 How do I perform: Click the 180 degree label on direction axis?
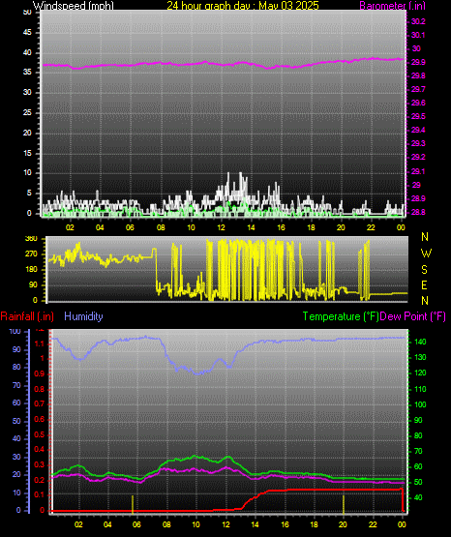(x=31, y=270)
